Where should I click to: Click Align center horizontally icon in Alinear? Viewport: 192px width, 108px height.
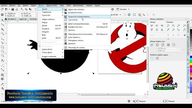pos(157,25)
